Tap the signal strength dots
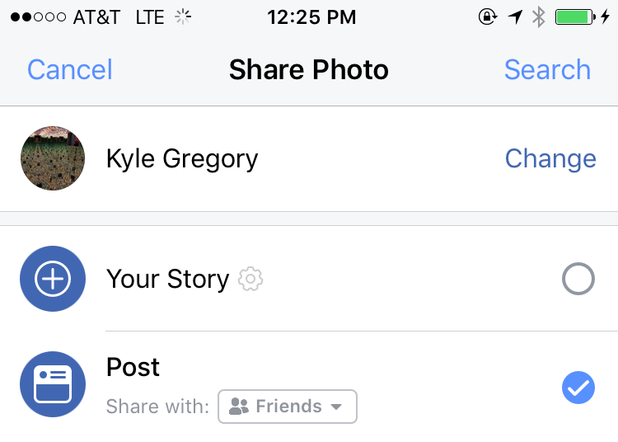The width and height of the screenshot is (618, 442). [x=40, y=17]
